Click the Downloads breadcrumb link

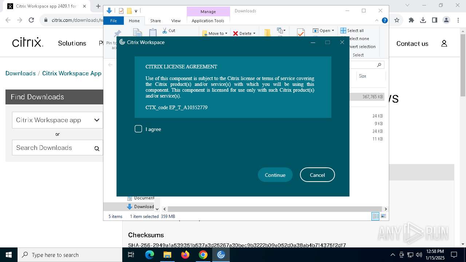[x=20, y=73]
